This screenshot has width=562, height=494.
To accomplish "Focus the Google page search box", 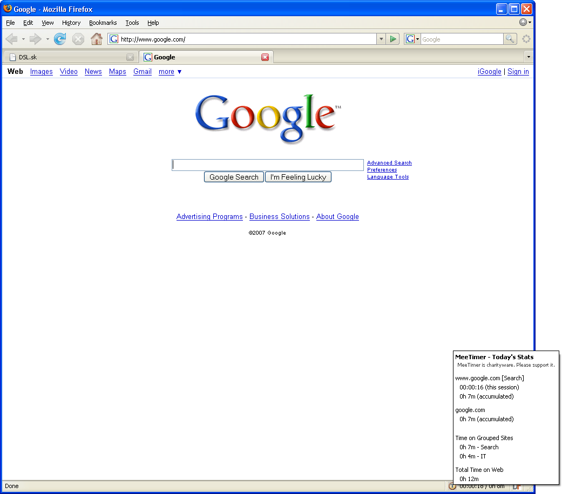I will pos(268,165).
